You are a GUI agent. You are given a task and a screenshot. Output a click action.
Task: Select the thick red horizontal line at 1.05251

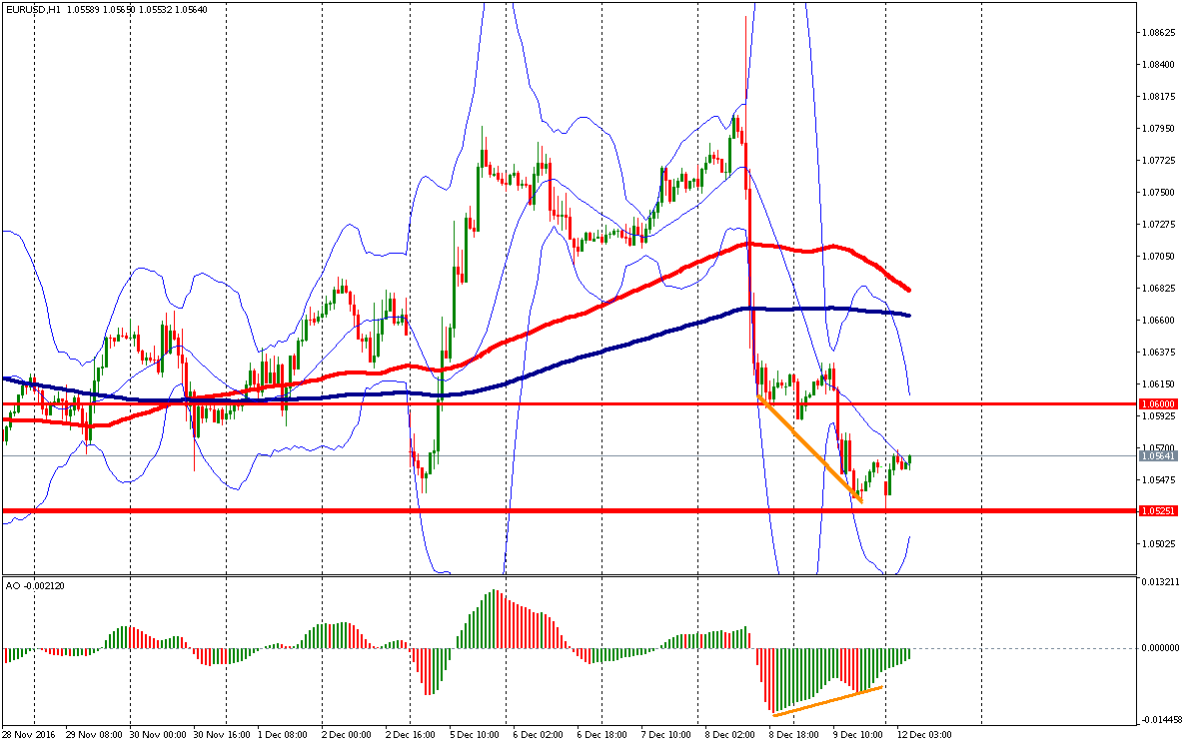[x=569, y=510]
